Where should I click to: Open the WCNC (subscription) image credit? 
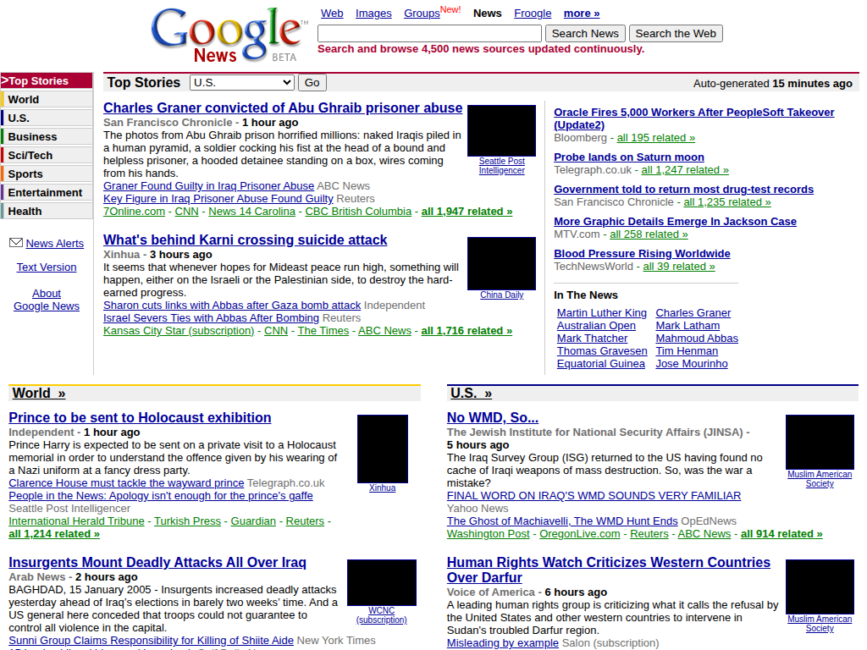click(382, 615)
